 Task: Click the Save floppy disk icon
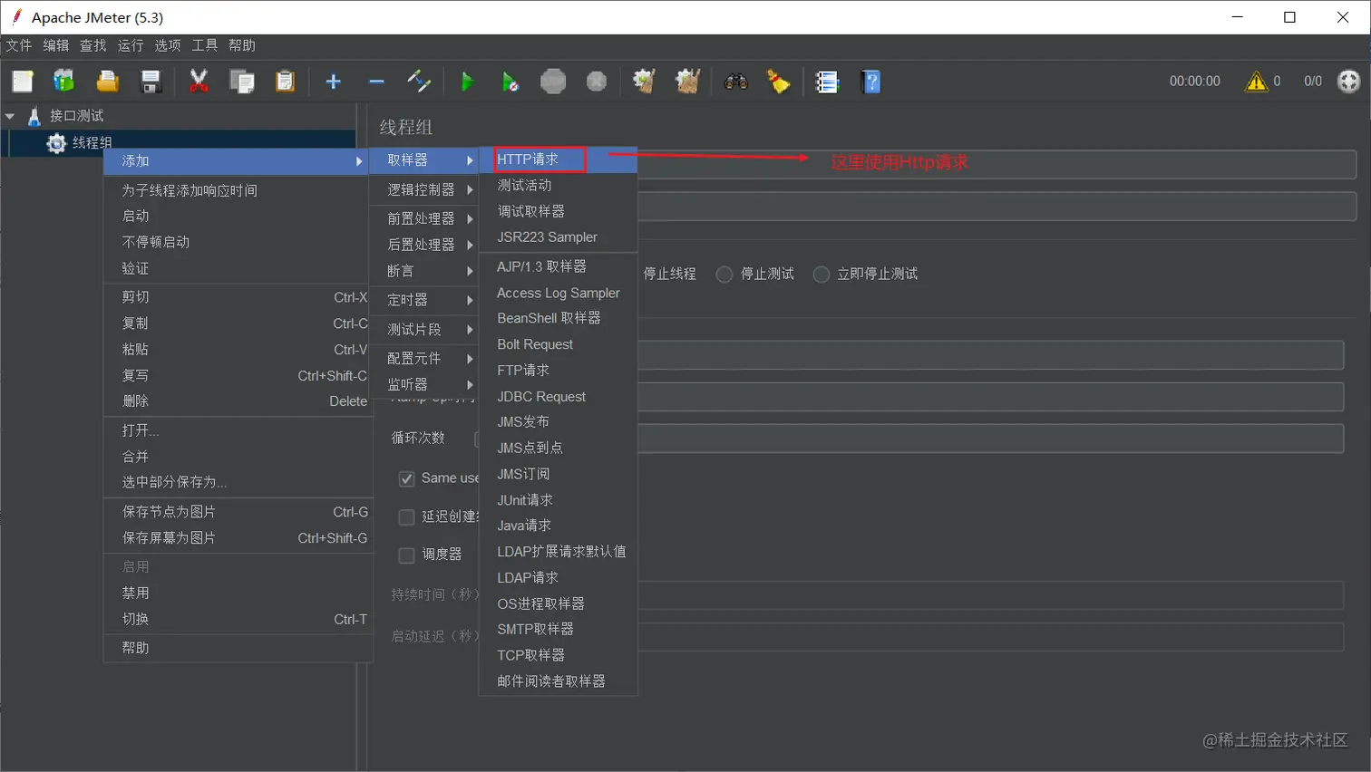[x=151, y=82]
